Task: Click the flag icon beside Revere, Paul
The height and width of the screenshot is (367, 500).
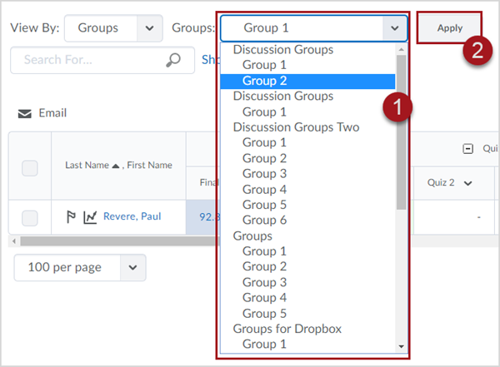Action: pyautogui.click(x=71, y=216)
